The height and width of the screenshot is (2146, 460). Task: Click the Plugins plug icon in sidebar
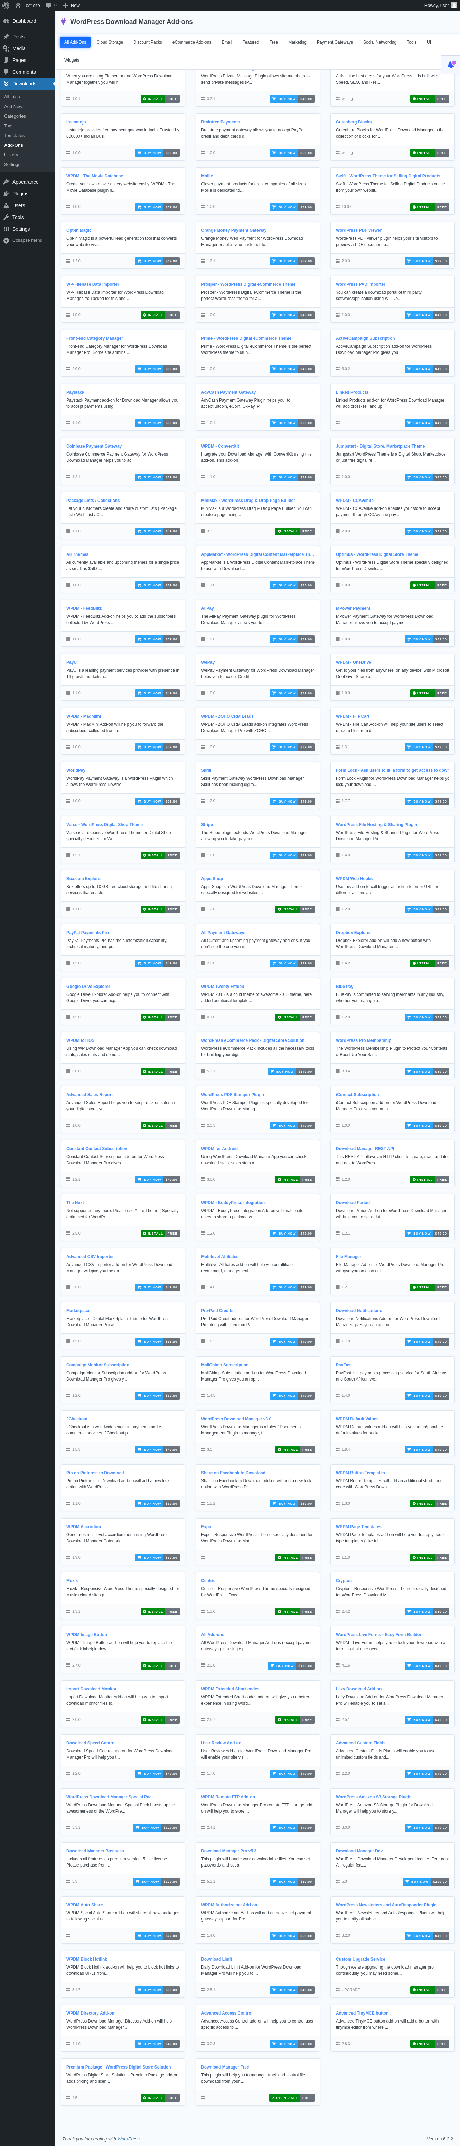tap(6, 193)
